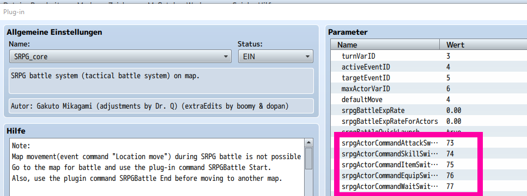The height and width of the screenshot is (196, 527).
Task: Select the maxActorVarID parameter row
Action: point(429,88)
